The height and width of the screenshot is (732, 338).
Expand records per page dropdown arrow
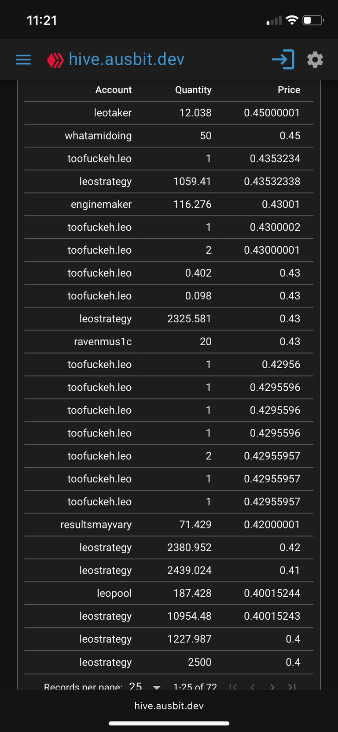point(157,687)
